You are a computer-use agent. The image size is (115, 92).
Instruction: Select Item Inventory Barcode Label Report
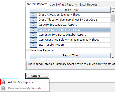tap(74, 35)
